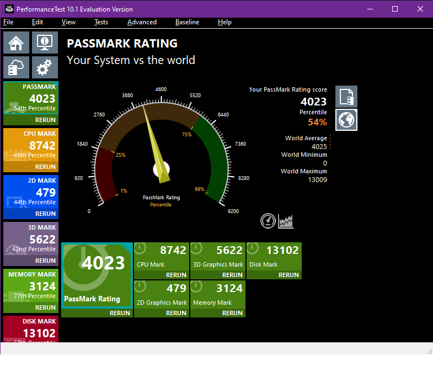Click the power icon on 3D Graphics Mark tile
The width and height of the screenshot is (433, 382).
click(x=196, y=248)
